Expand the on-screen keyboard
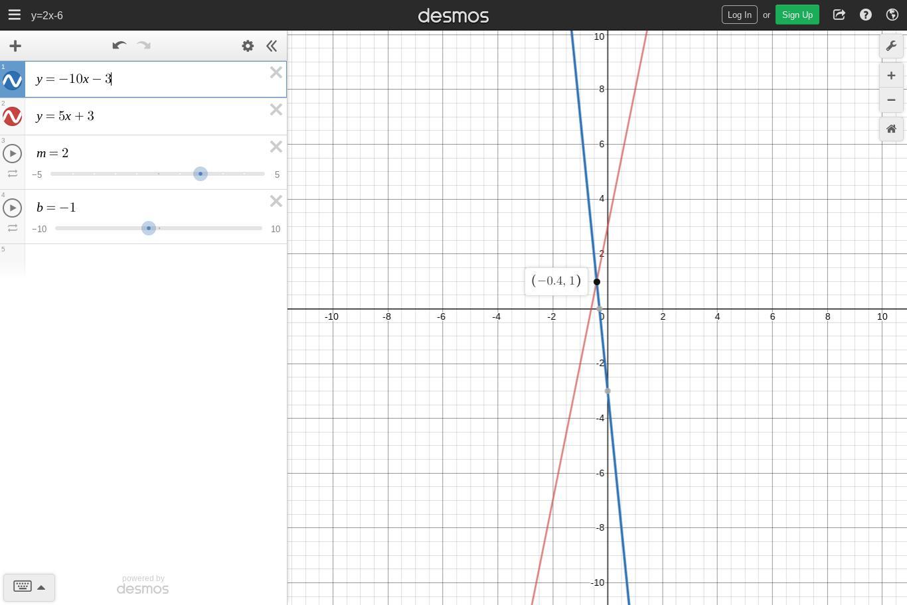The image size is (907, 605). [x=29, y=587]
